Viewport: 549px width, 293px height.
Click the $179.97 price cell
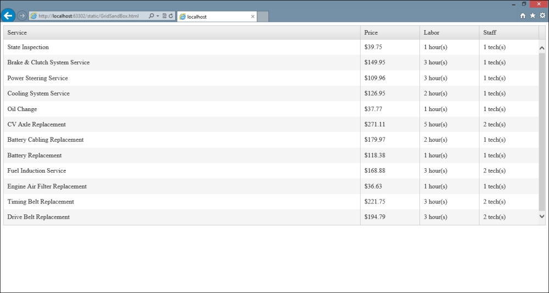(x=390, y=140)
